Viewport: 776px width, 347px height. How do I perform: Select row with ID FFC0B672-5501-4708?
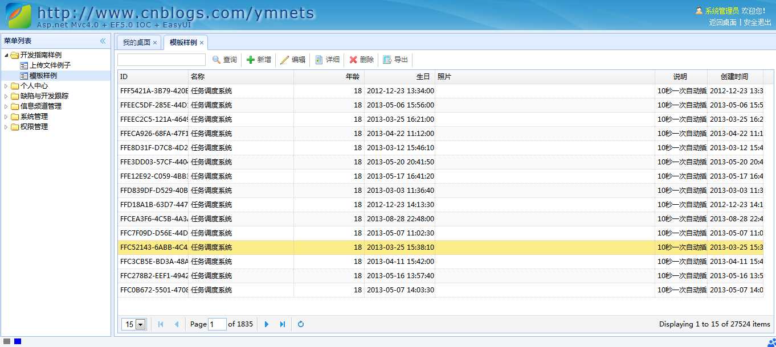pos(440,290)
